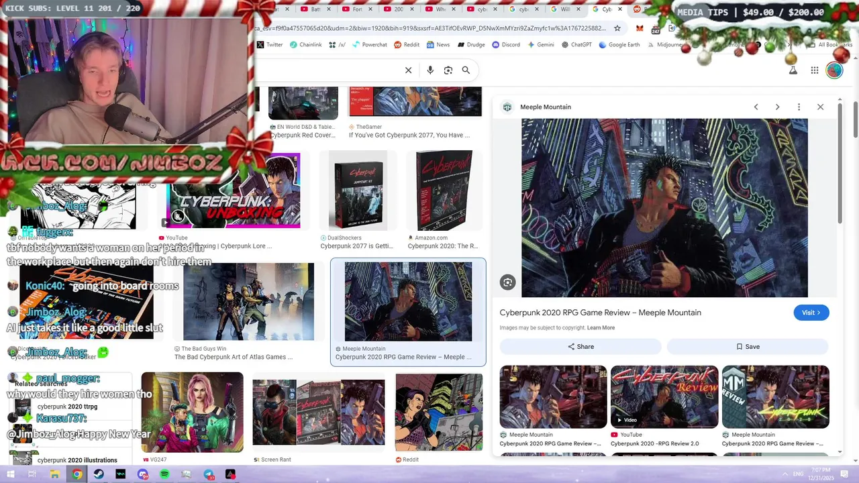Open the Powerchat bookmark
Screen dimensions: 859x483
(x=370, y=45)
